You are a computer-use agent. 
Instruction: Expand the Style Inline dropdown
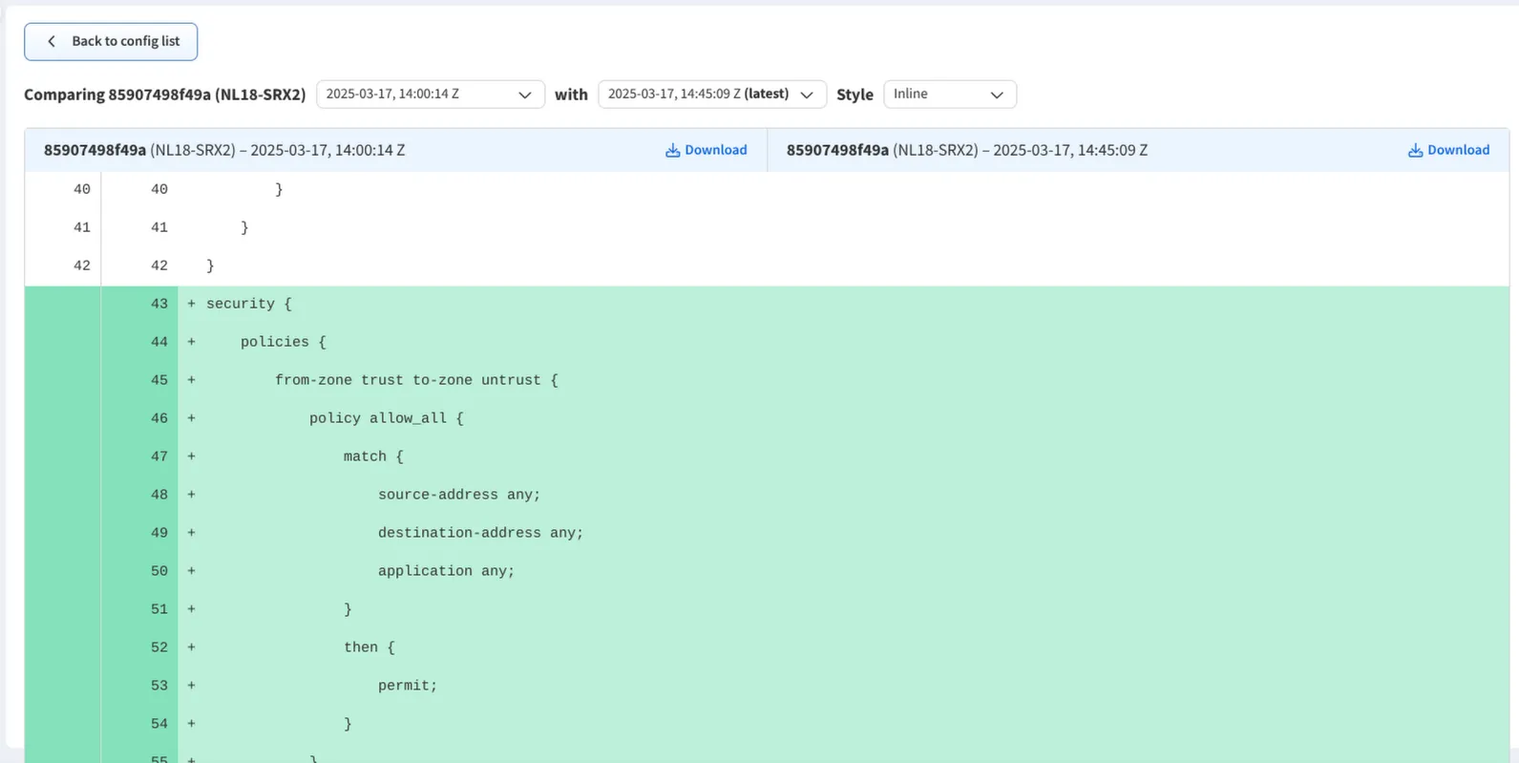(949, 94)
